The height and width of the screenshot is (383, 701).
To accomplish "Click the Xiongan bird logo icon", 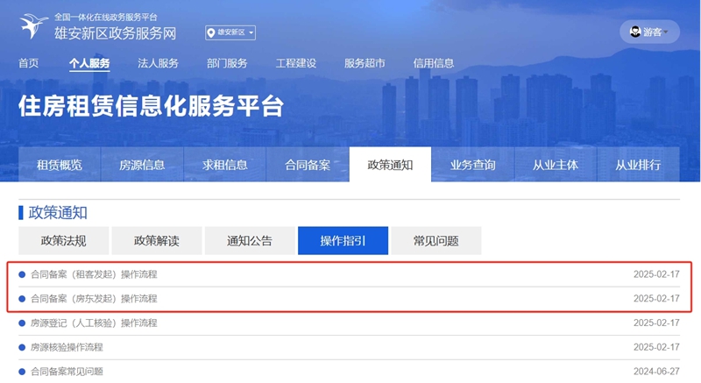I will pyautogui.click(x=32, y=27).
